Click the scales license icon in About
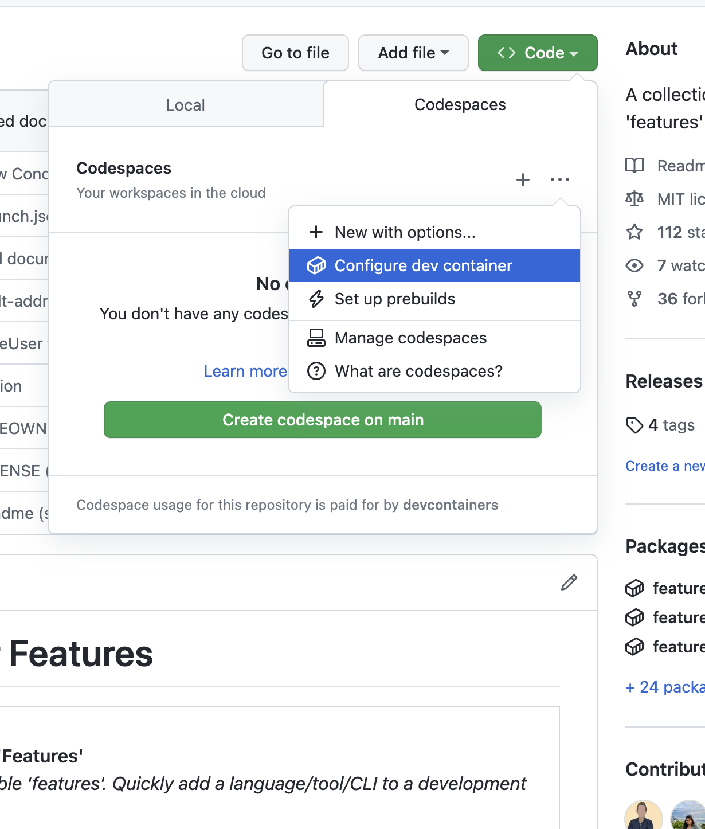This screenshot has width=705, height=829. click(x=634, y=199)
